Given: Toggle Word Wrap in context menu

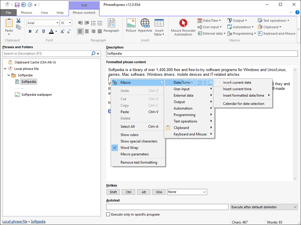Looking at the screenshot, I should coord(138,148).
